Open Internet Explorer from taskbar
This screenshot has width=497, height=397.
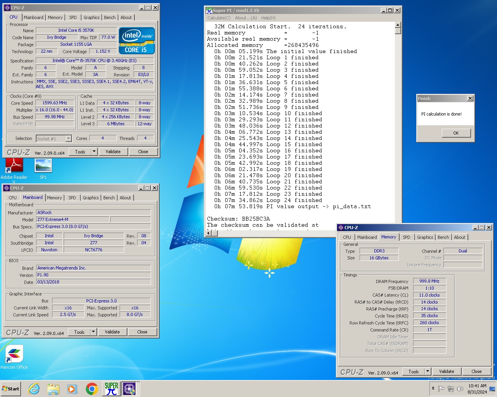[x=34, y=389]
